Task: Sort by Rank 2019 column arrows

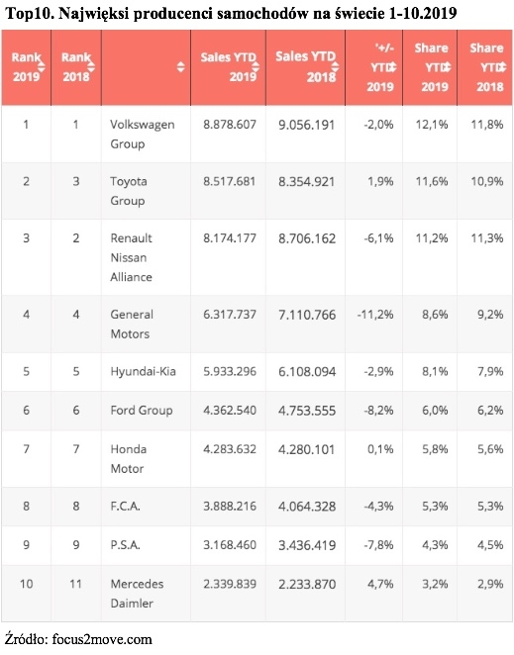Action: pos(42,67)
